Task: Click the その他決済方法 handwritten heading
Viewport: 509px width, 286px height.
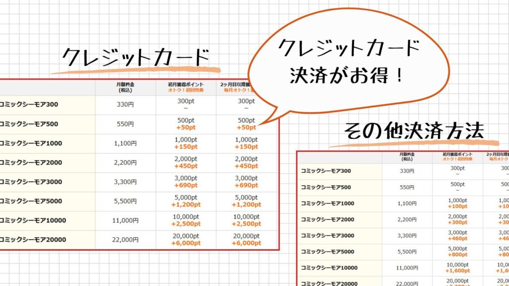Action: pos(414,131)
